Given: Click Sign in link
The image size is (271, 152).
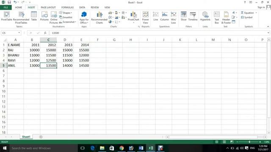Looking at the screenshot, I should [x=261, y=7].
